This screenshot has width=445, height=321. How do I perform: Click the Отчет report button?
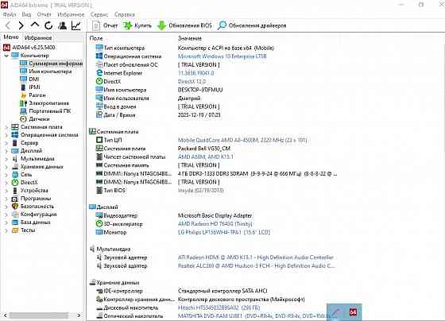(105, 26)
